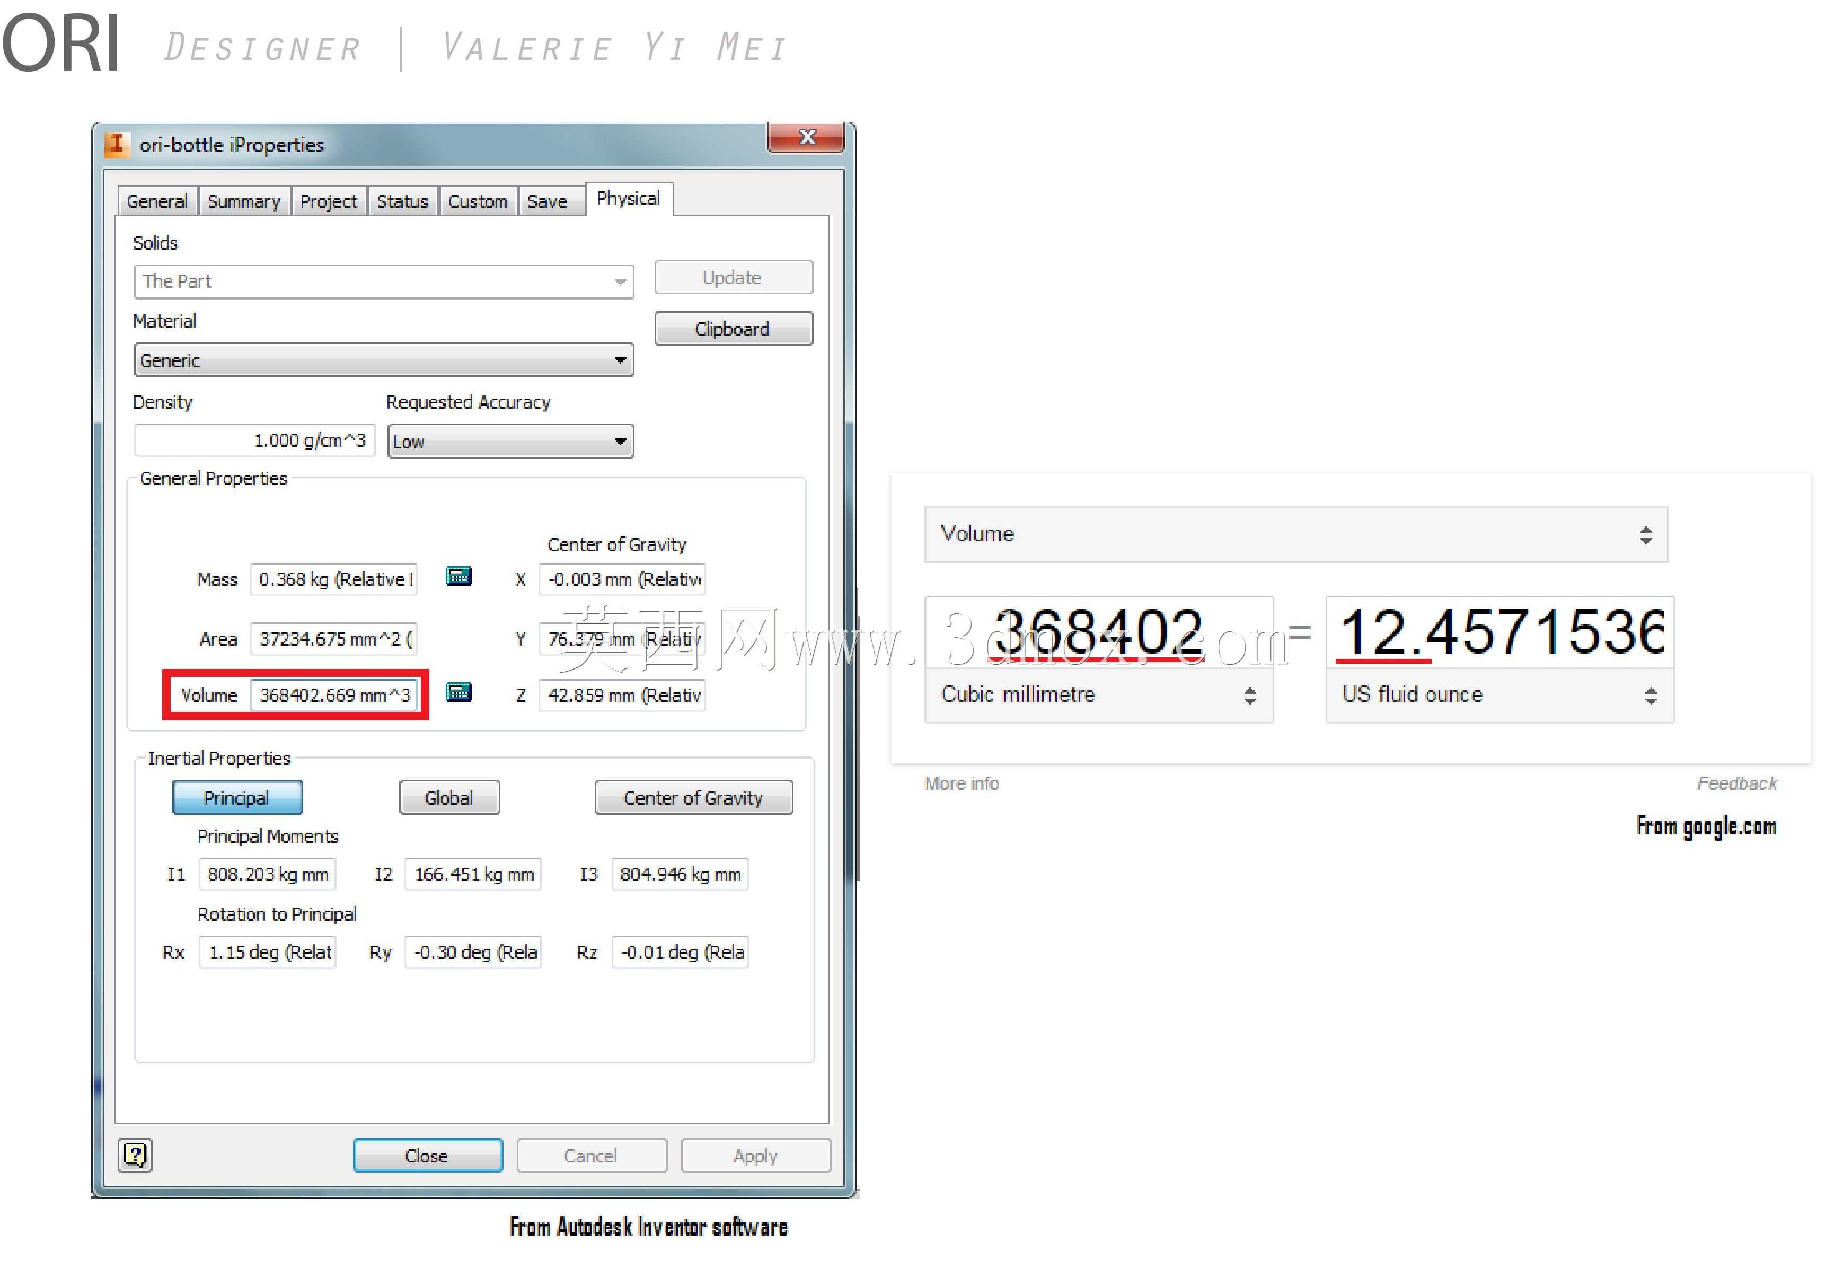Click the 'From google.com' caption
This screenshot has height=1277, width=1844.
click(1706, 826)
